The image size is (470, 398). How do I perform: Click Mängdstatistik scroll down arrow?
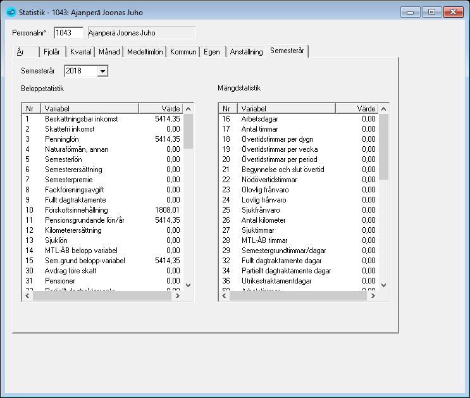click(x=384, y=285)
